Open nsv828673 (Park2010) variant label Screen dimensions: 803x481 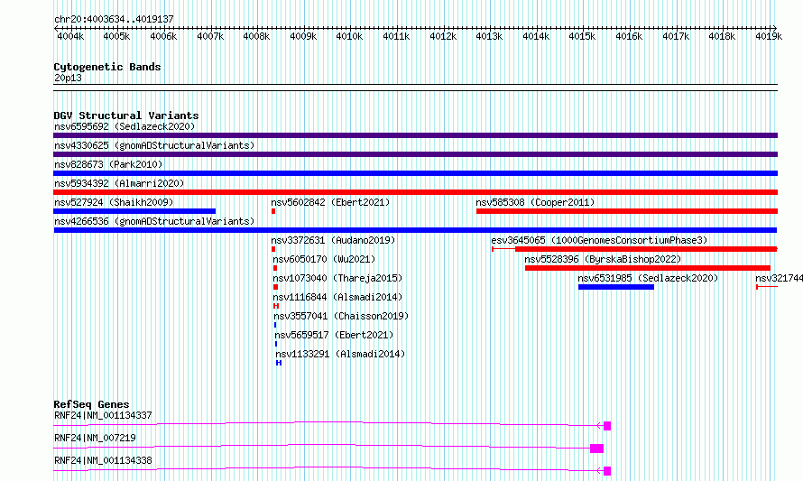pos(108,164)
